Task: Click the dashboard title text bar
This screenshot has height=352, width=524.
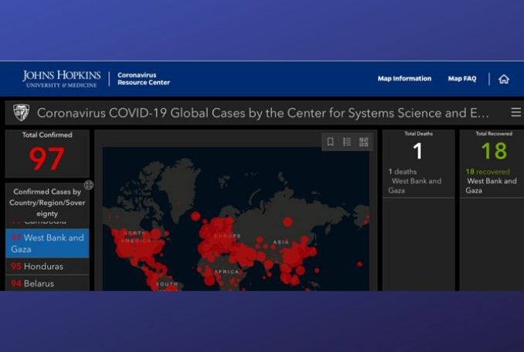Action: pyautogui.click(x=263, y=113)
